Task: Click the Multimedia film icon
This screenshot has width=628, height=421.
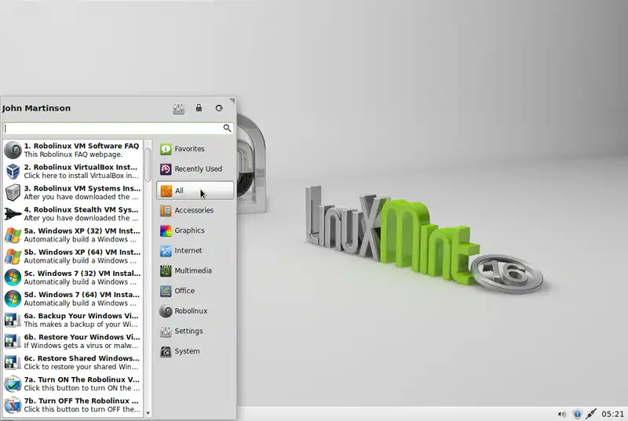Action: 166,270
